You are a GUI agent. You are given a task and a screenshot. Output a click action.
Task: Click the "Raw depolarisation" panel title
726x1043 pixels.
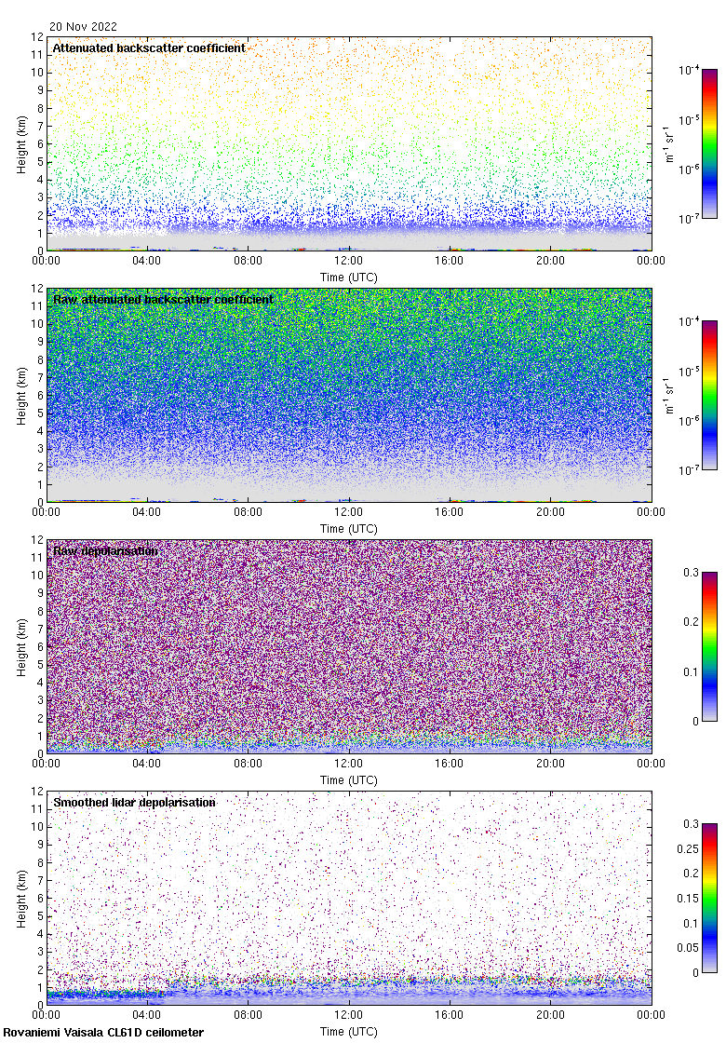point(105,550)
